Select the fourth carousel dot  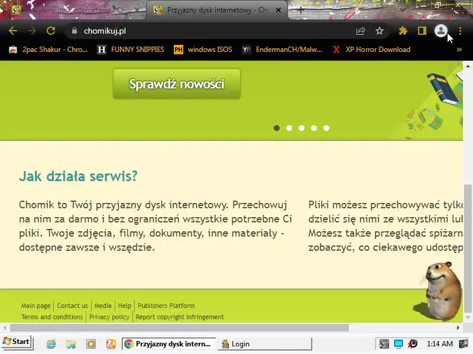point(314,128)
